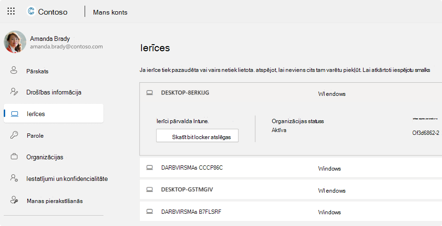Click the Contoso logo icon

pyautogui.click(x=31, y=11)
